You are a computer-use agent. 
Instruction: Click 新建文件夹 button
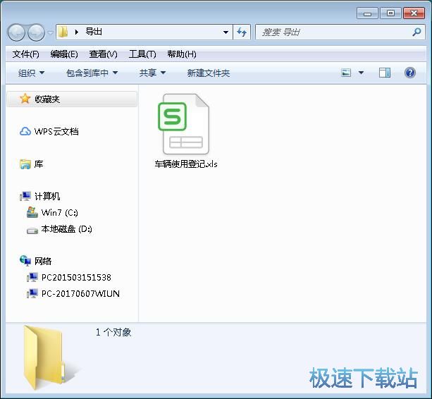209,73
